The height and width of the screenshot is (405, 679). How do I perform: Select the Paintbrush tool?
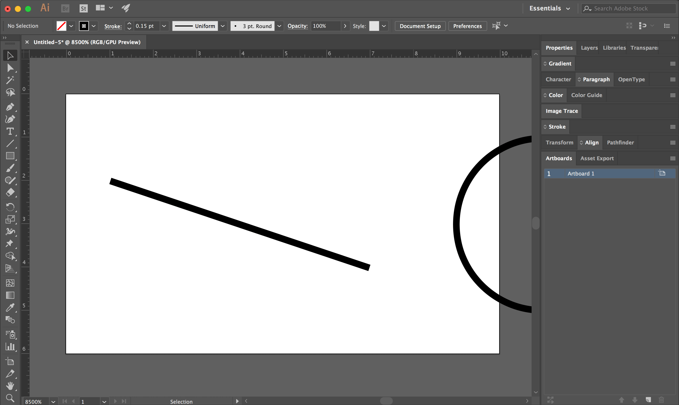click(x=10, y=168)
